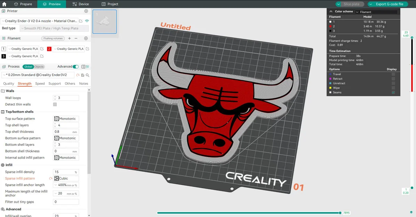Image resolution: width=416 pixels, height=217 pixels.
Task: Switch to the Device tab
Action: pos(81,4)
